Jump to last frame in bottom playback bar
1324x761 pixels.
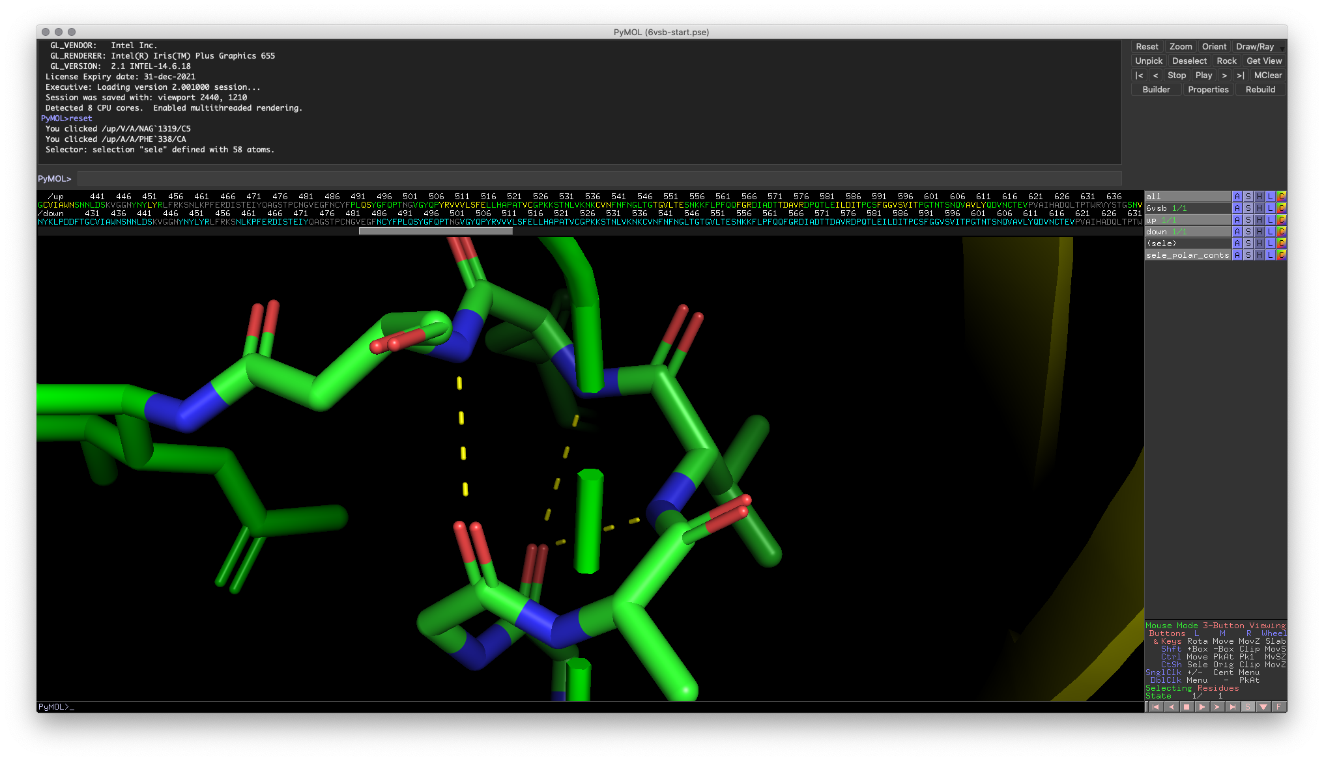point(1233,707)
